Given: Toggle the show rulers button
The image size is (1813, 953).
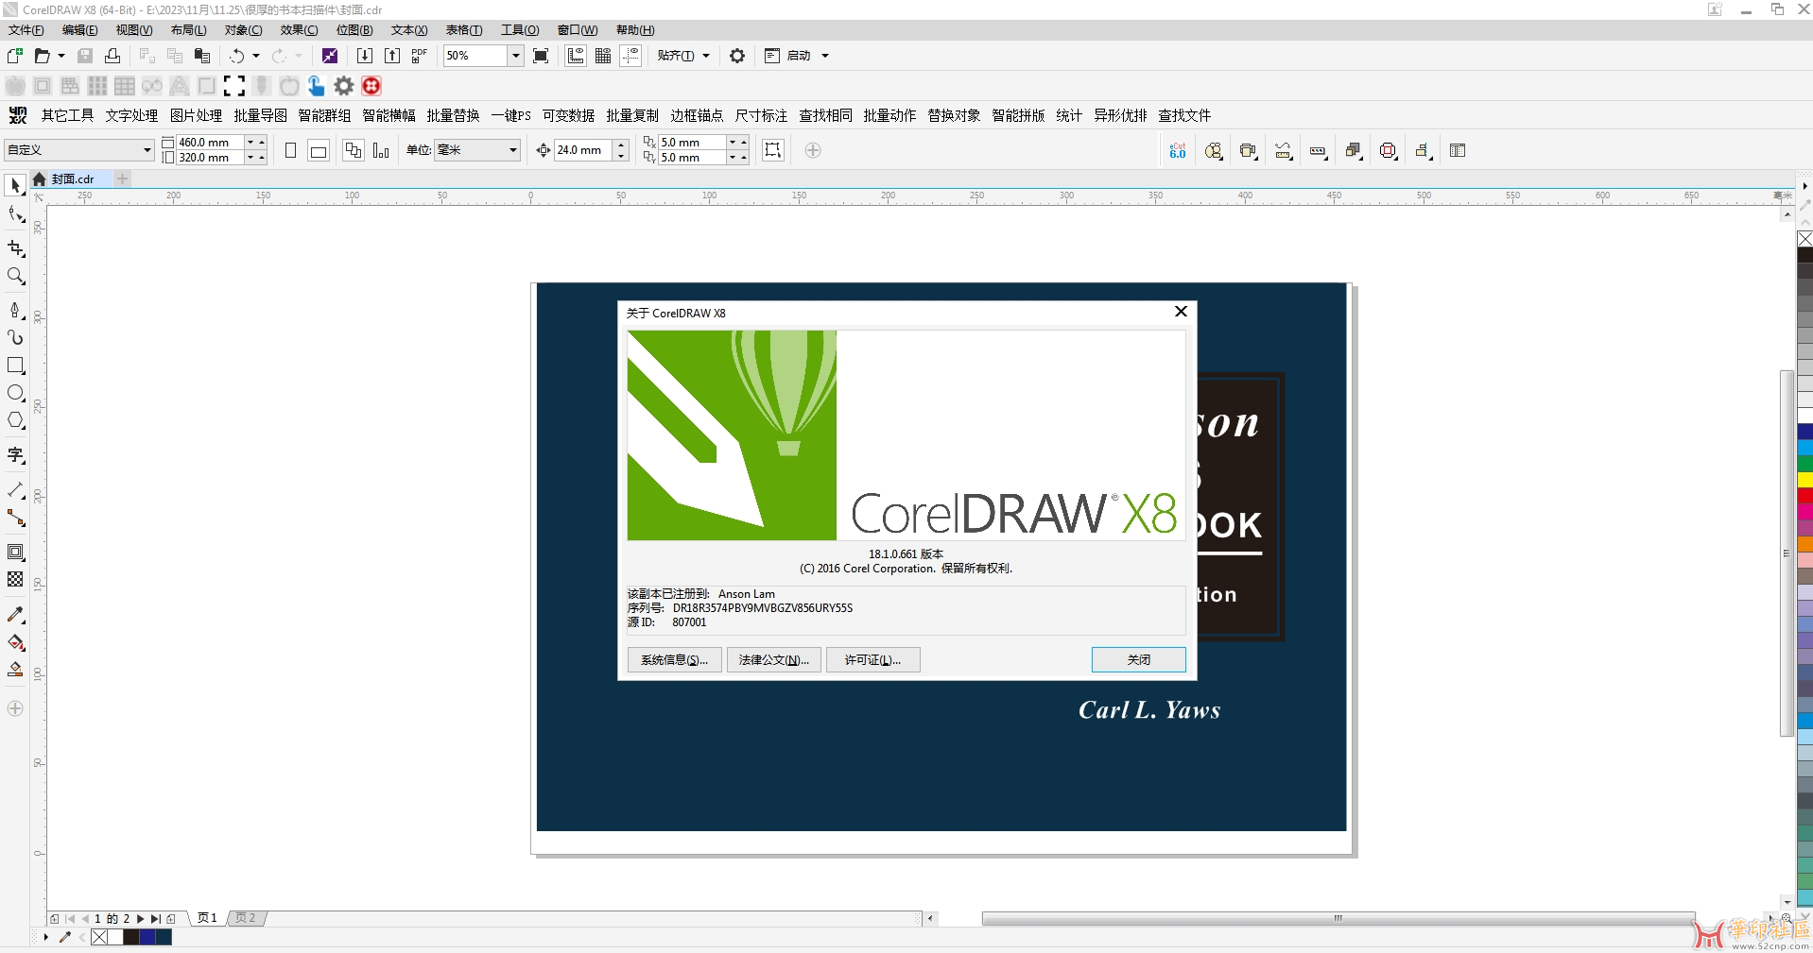Looking at the screenshot, I should (x=576, y=56).
